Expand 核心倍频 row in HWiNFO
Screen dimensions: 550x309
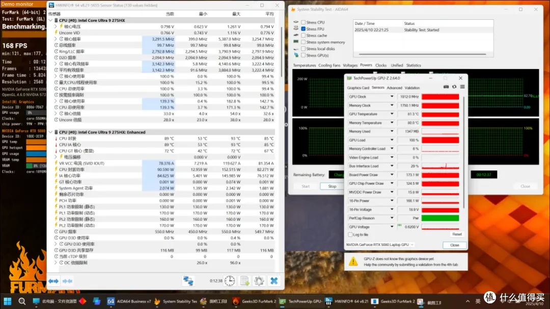(56, 113)
